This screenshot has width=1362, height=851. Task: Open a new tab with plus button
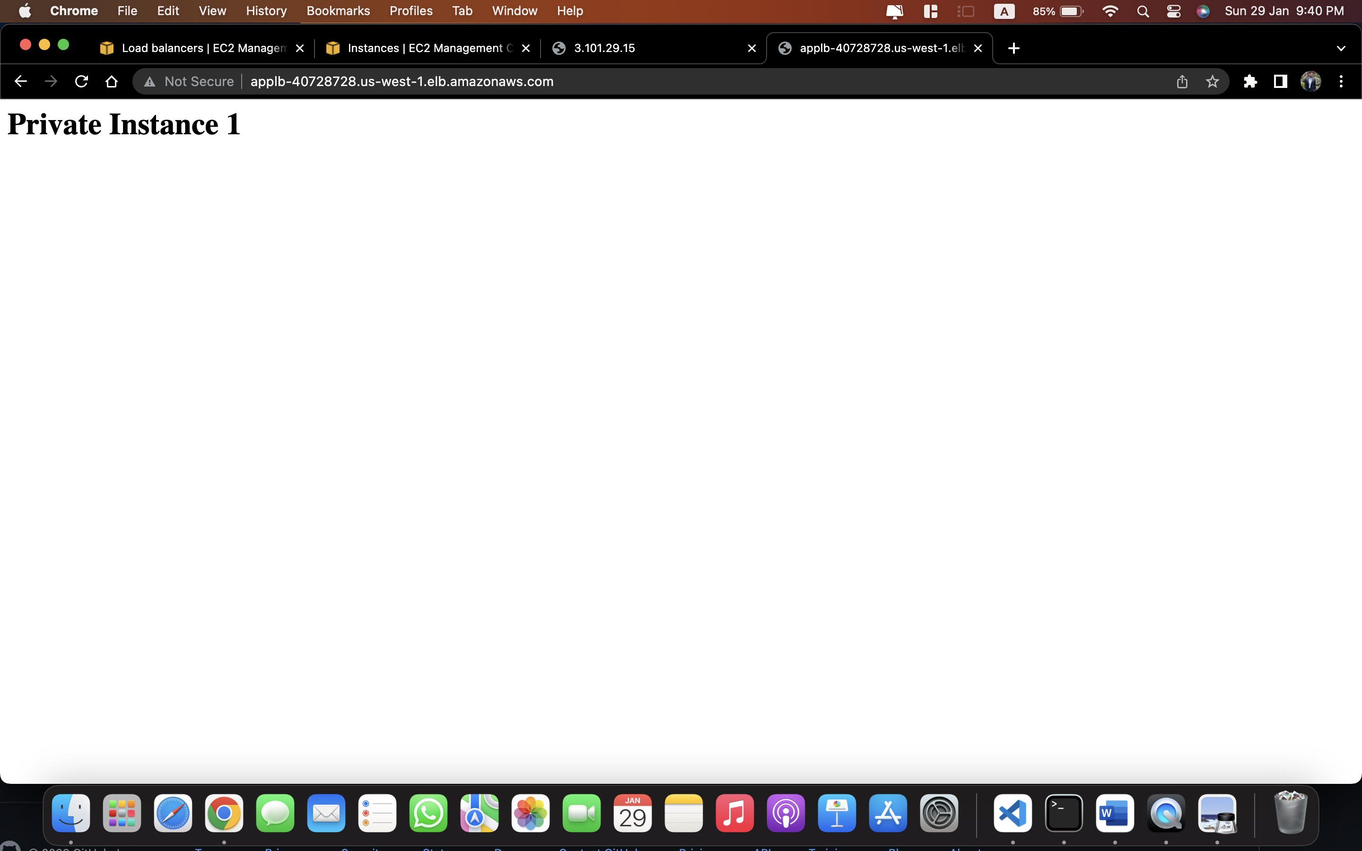click(x=1013, y=48)
